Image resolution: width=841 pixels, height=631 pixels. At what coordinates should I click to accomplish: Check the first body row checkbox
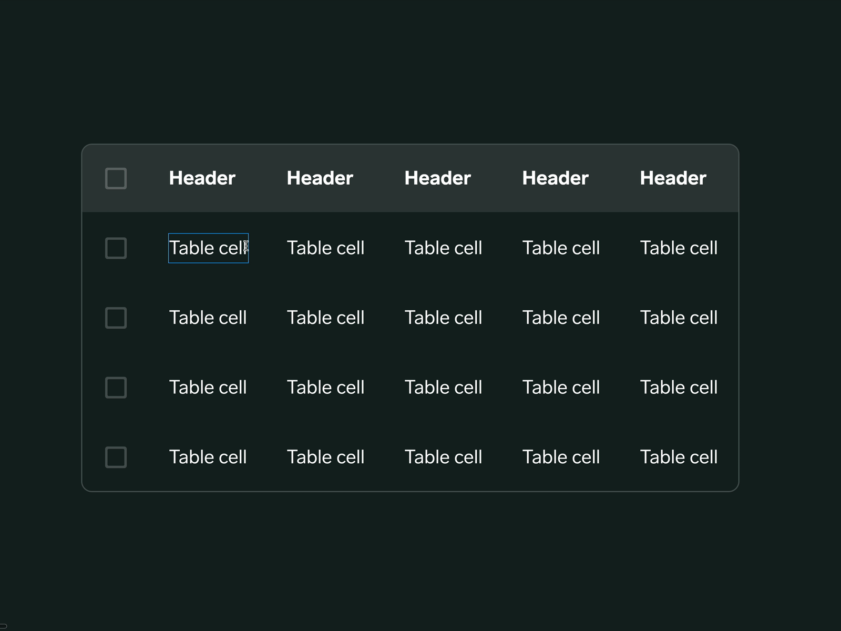pyautogui.click(x=116, y=248)
